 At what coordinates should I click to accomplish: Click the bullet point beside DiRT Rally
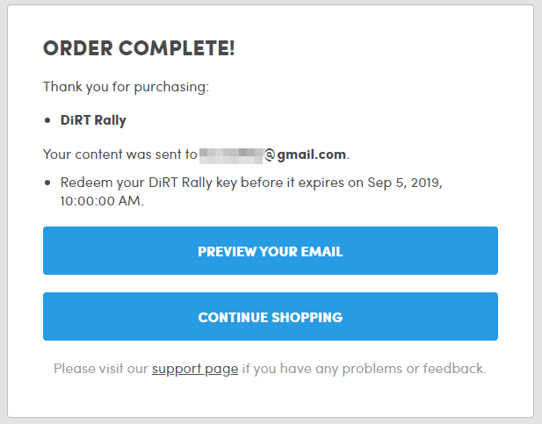pyautogui.click(x=47, y=121)
